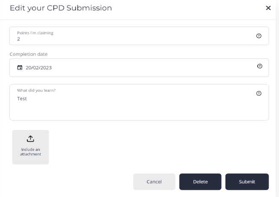Show help icon for Completion date field
279x197 pixels.
click(260, 66)
